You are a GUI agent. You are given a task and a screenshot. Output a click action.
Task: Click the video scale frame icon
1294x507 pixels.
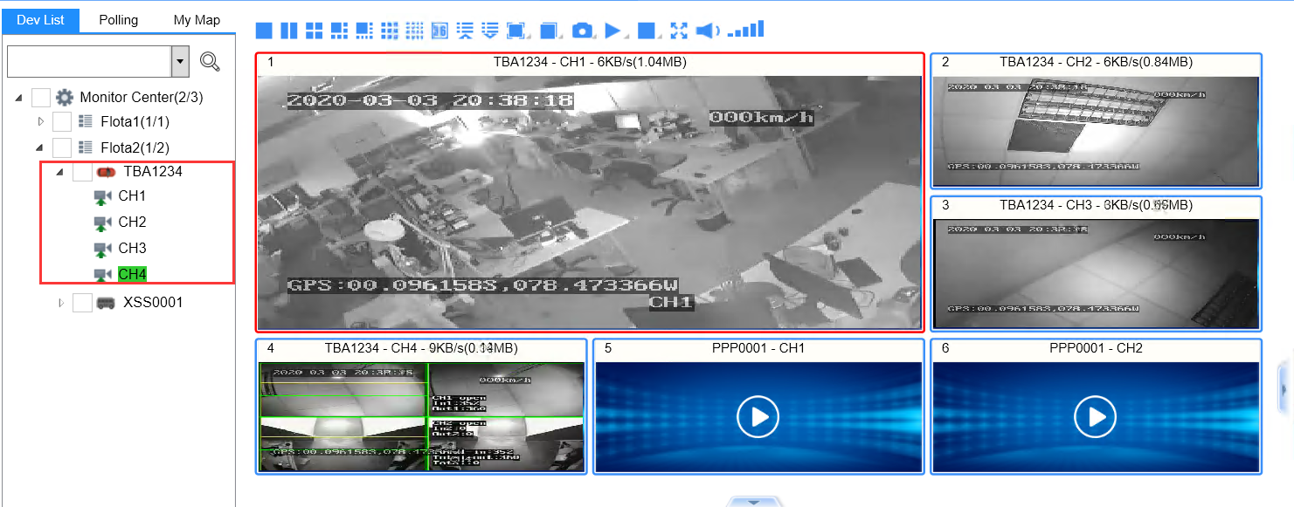point(516,31)
